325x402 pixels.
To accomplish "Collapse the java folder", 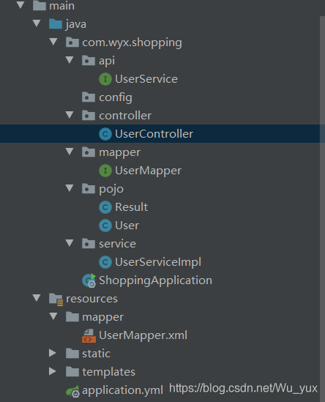I will [37, 23].
